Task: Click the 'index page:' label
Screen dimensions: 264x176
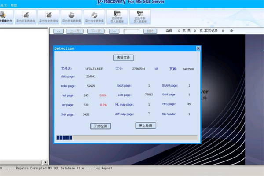Action: (68, 86)
